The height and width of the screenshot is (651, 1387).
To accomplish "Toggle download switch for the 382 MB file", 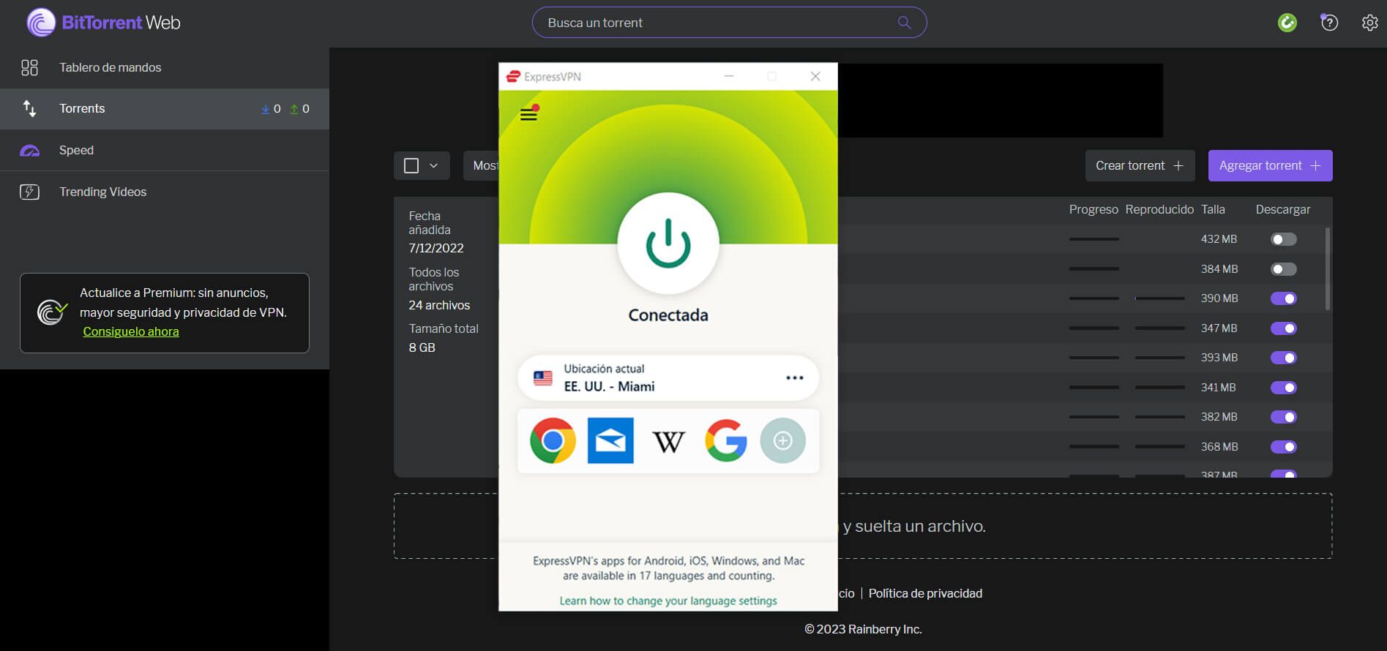I will [1283, 417].
